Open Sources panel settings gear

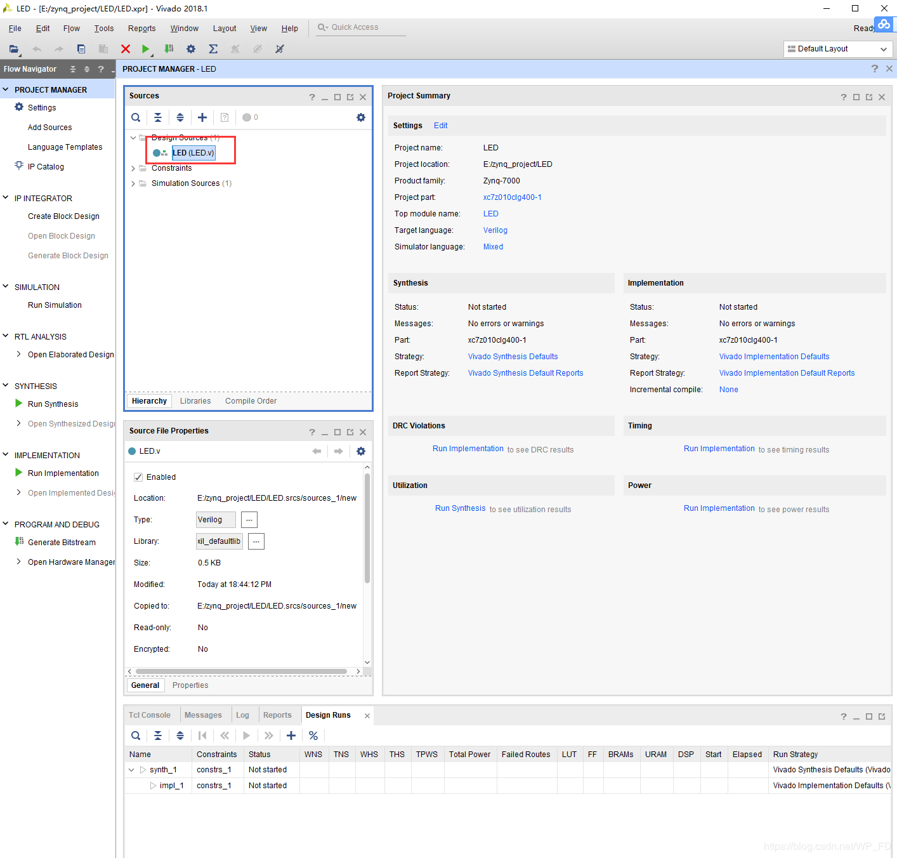click(361, 117)
